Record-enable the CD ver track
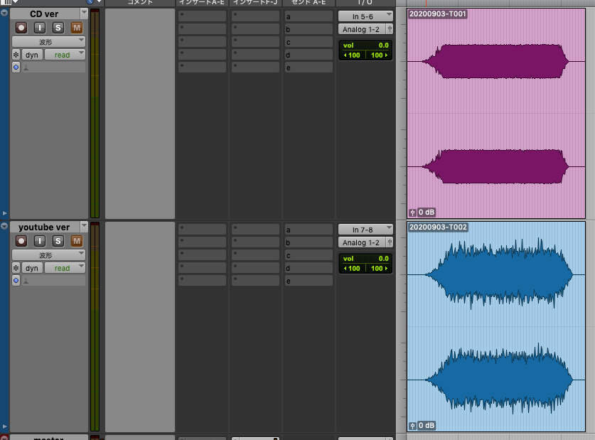The height and width of the screenshot is (440, 595). (x=21, y=28)
